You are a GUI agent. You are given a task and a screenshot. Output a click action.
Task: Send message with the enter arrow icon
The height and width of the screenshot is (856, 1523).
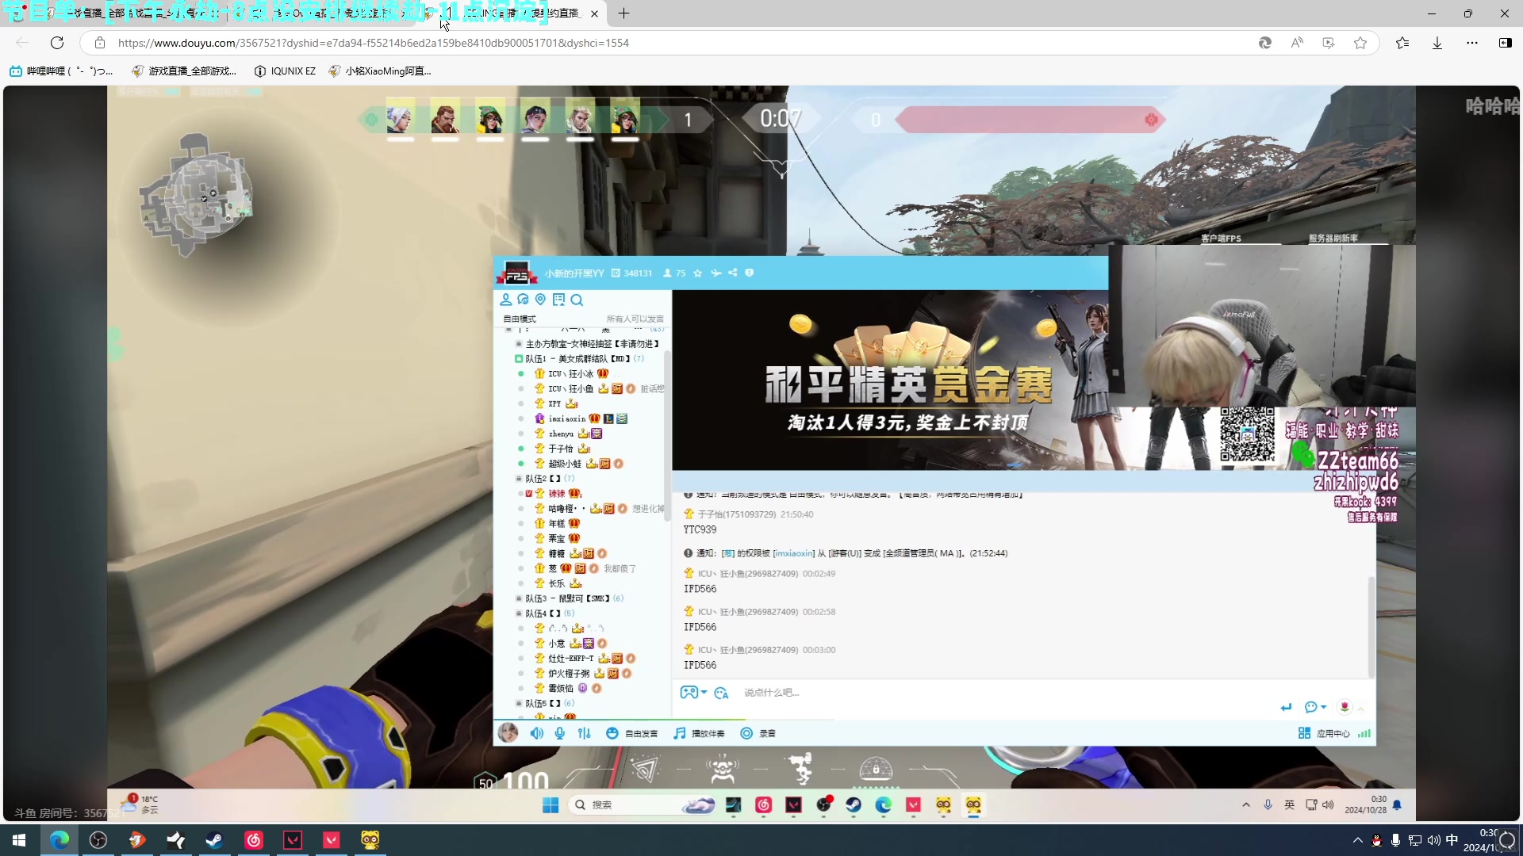pos(1286,707)
